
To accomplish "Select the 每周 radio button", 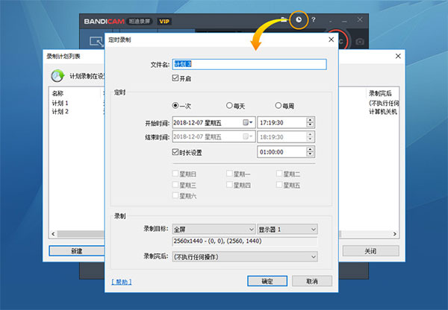I will pos(279,106).
